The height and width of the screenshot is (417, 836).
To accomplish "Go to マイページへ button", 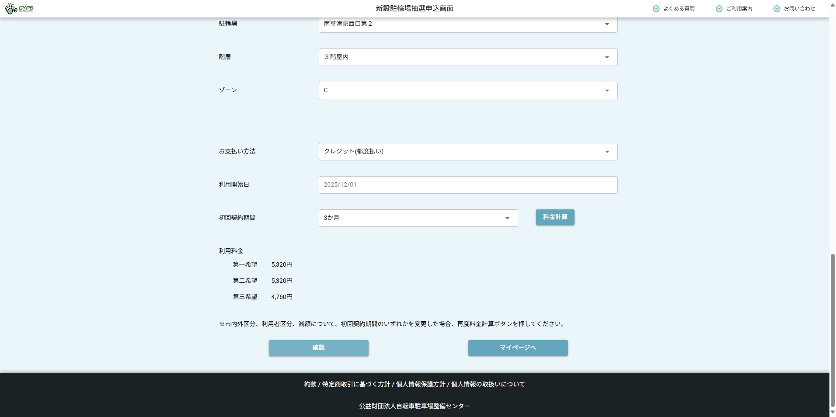I will click(518, 348).
